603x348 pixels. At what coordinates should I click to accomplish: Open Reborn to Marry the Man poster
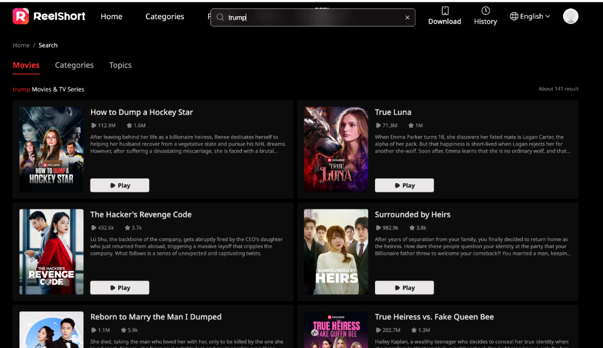tap(51, 329)
